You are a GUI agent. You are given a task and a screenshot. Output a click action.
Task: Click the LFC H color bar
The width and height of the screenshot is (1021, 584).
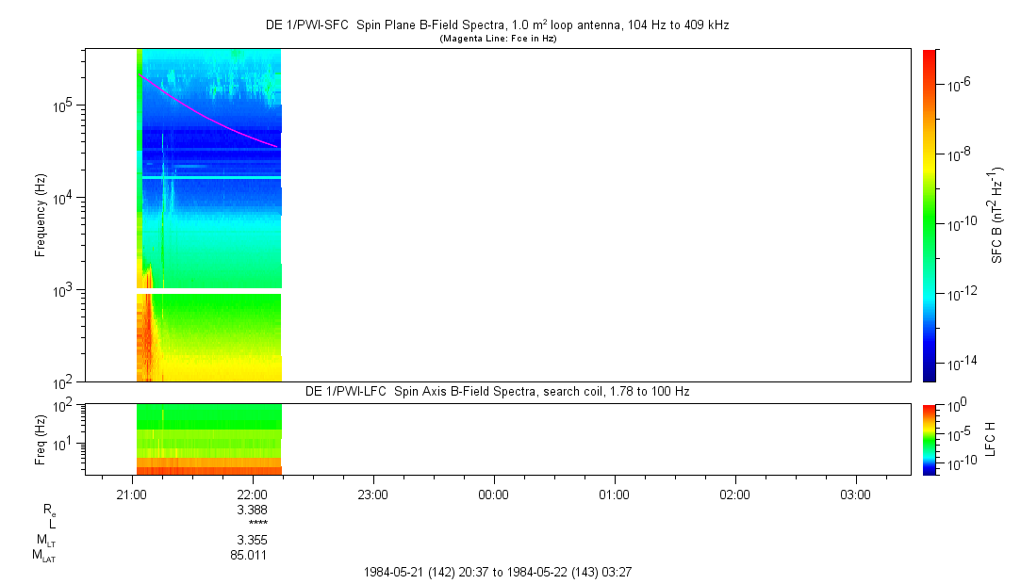click(x=930, y=438)
